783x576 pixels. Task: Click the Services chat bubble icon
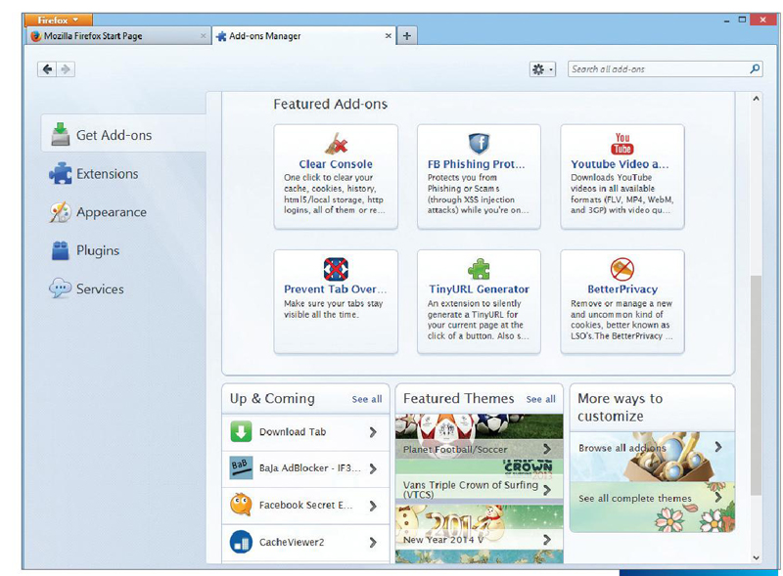61,288
